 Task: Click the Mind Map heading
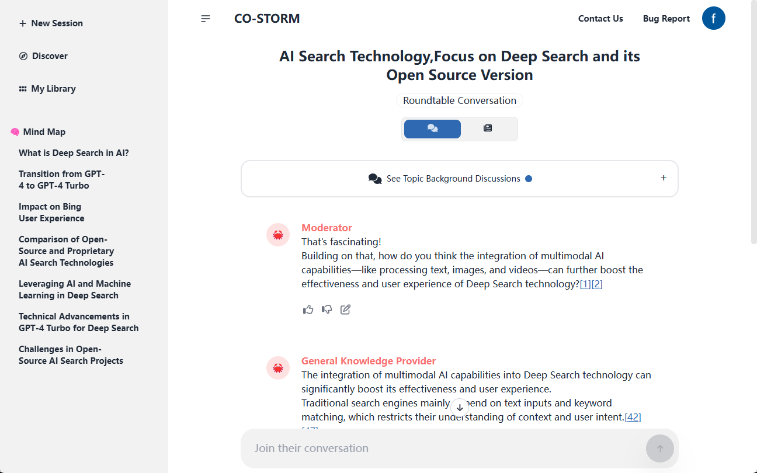pos(44,132)
